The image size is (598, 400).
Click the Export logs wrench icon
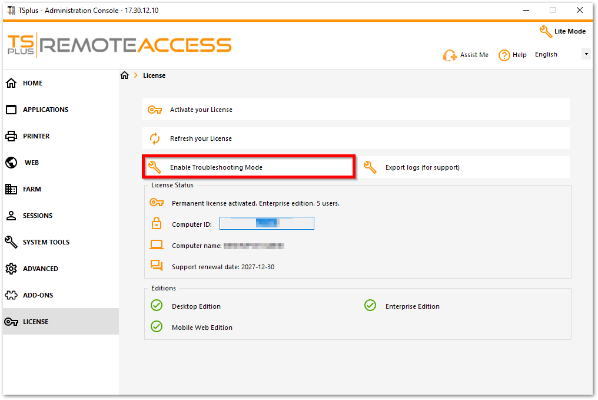tap(370, 167)
